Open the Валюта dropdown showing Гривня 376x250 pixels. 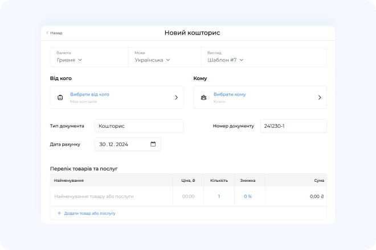(x=70, y=60)
